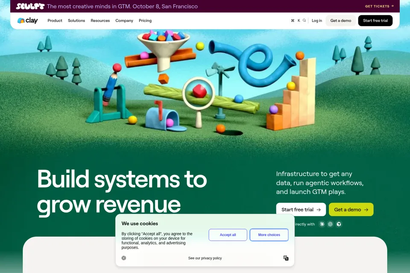The height and width of the screenshot is (273, 410).
Task: Open the Product menu
Action: (x=55, y=20)
